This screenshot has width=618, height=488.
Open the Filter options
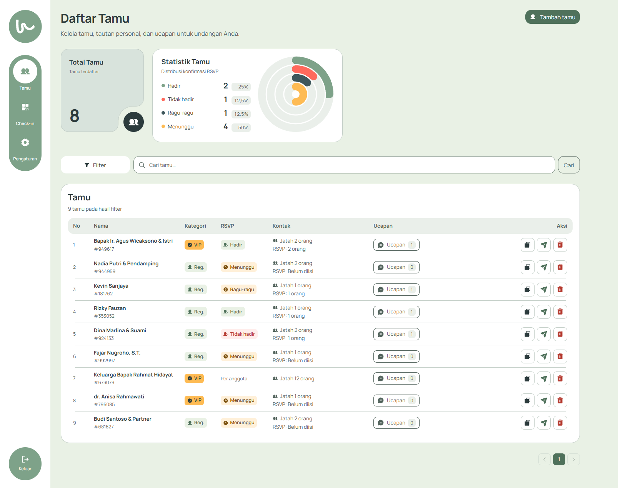click(95, 165)
